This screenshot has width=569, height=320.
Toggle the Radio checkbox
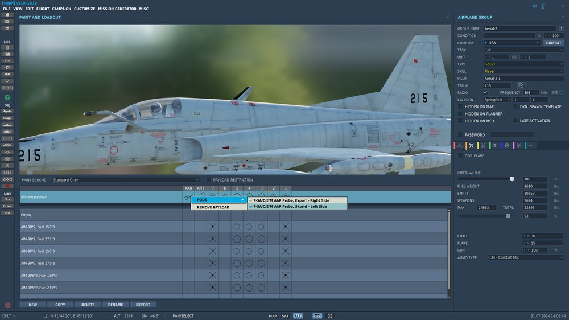(x=485, y=93)
